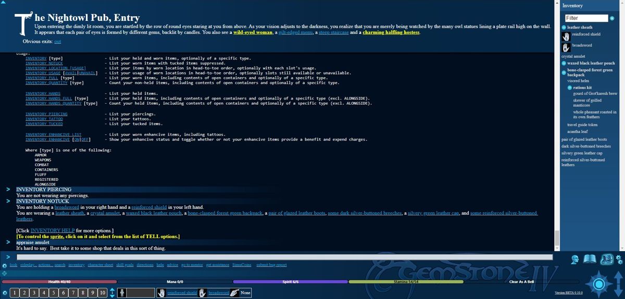Collapse the leather sheath container
The height and width of the screenshot is (299, 625).
(564, 28)
